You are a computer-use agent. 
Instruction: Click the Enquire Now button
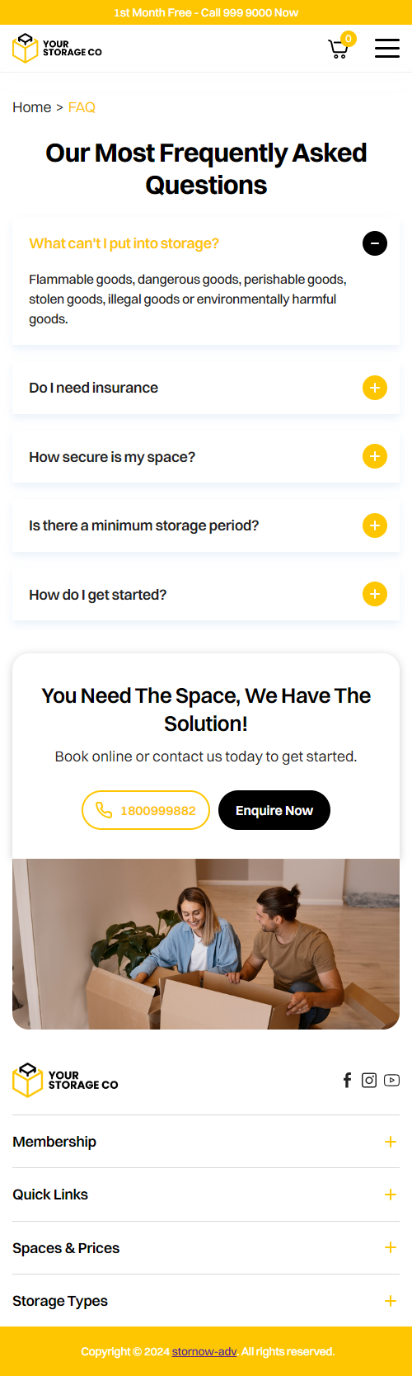[x=274, y=810]
